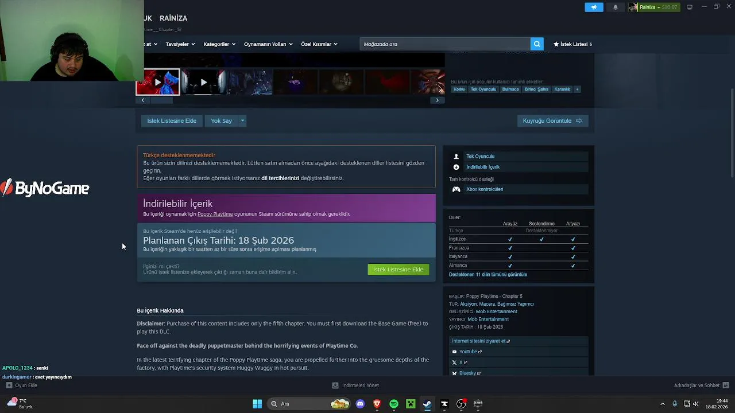Image resolution: width=735 pixels, height=413 pixels.
Task: Open Rainiza account dropdown
Action: (x=653, y=7)
